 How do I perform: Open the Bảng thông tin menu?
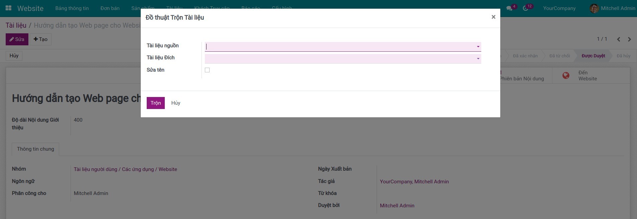tap(72, 8)
